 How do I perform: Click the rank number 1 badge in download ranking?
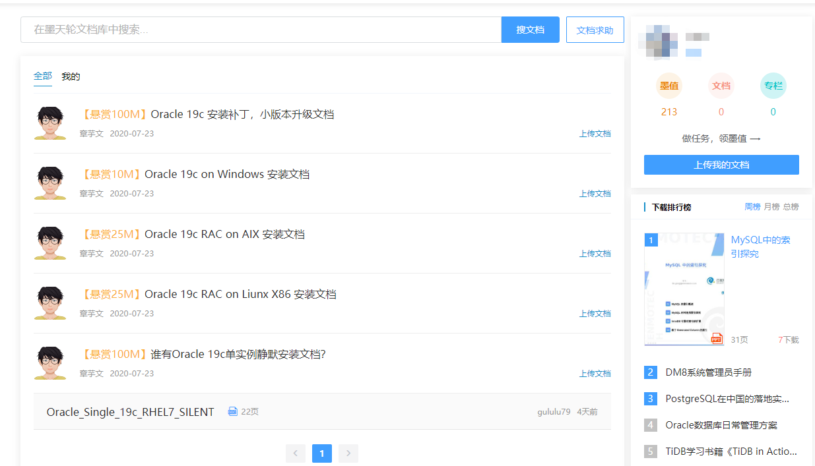point(650,240)
